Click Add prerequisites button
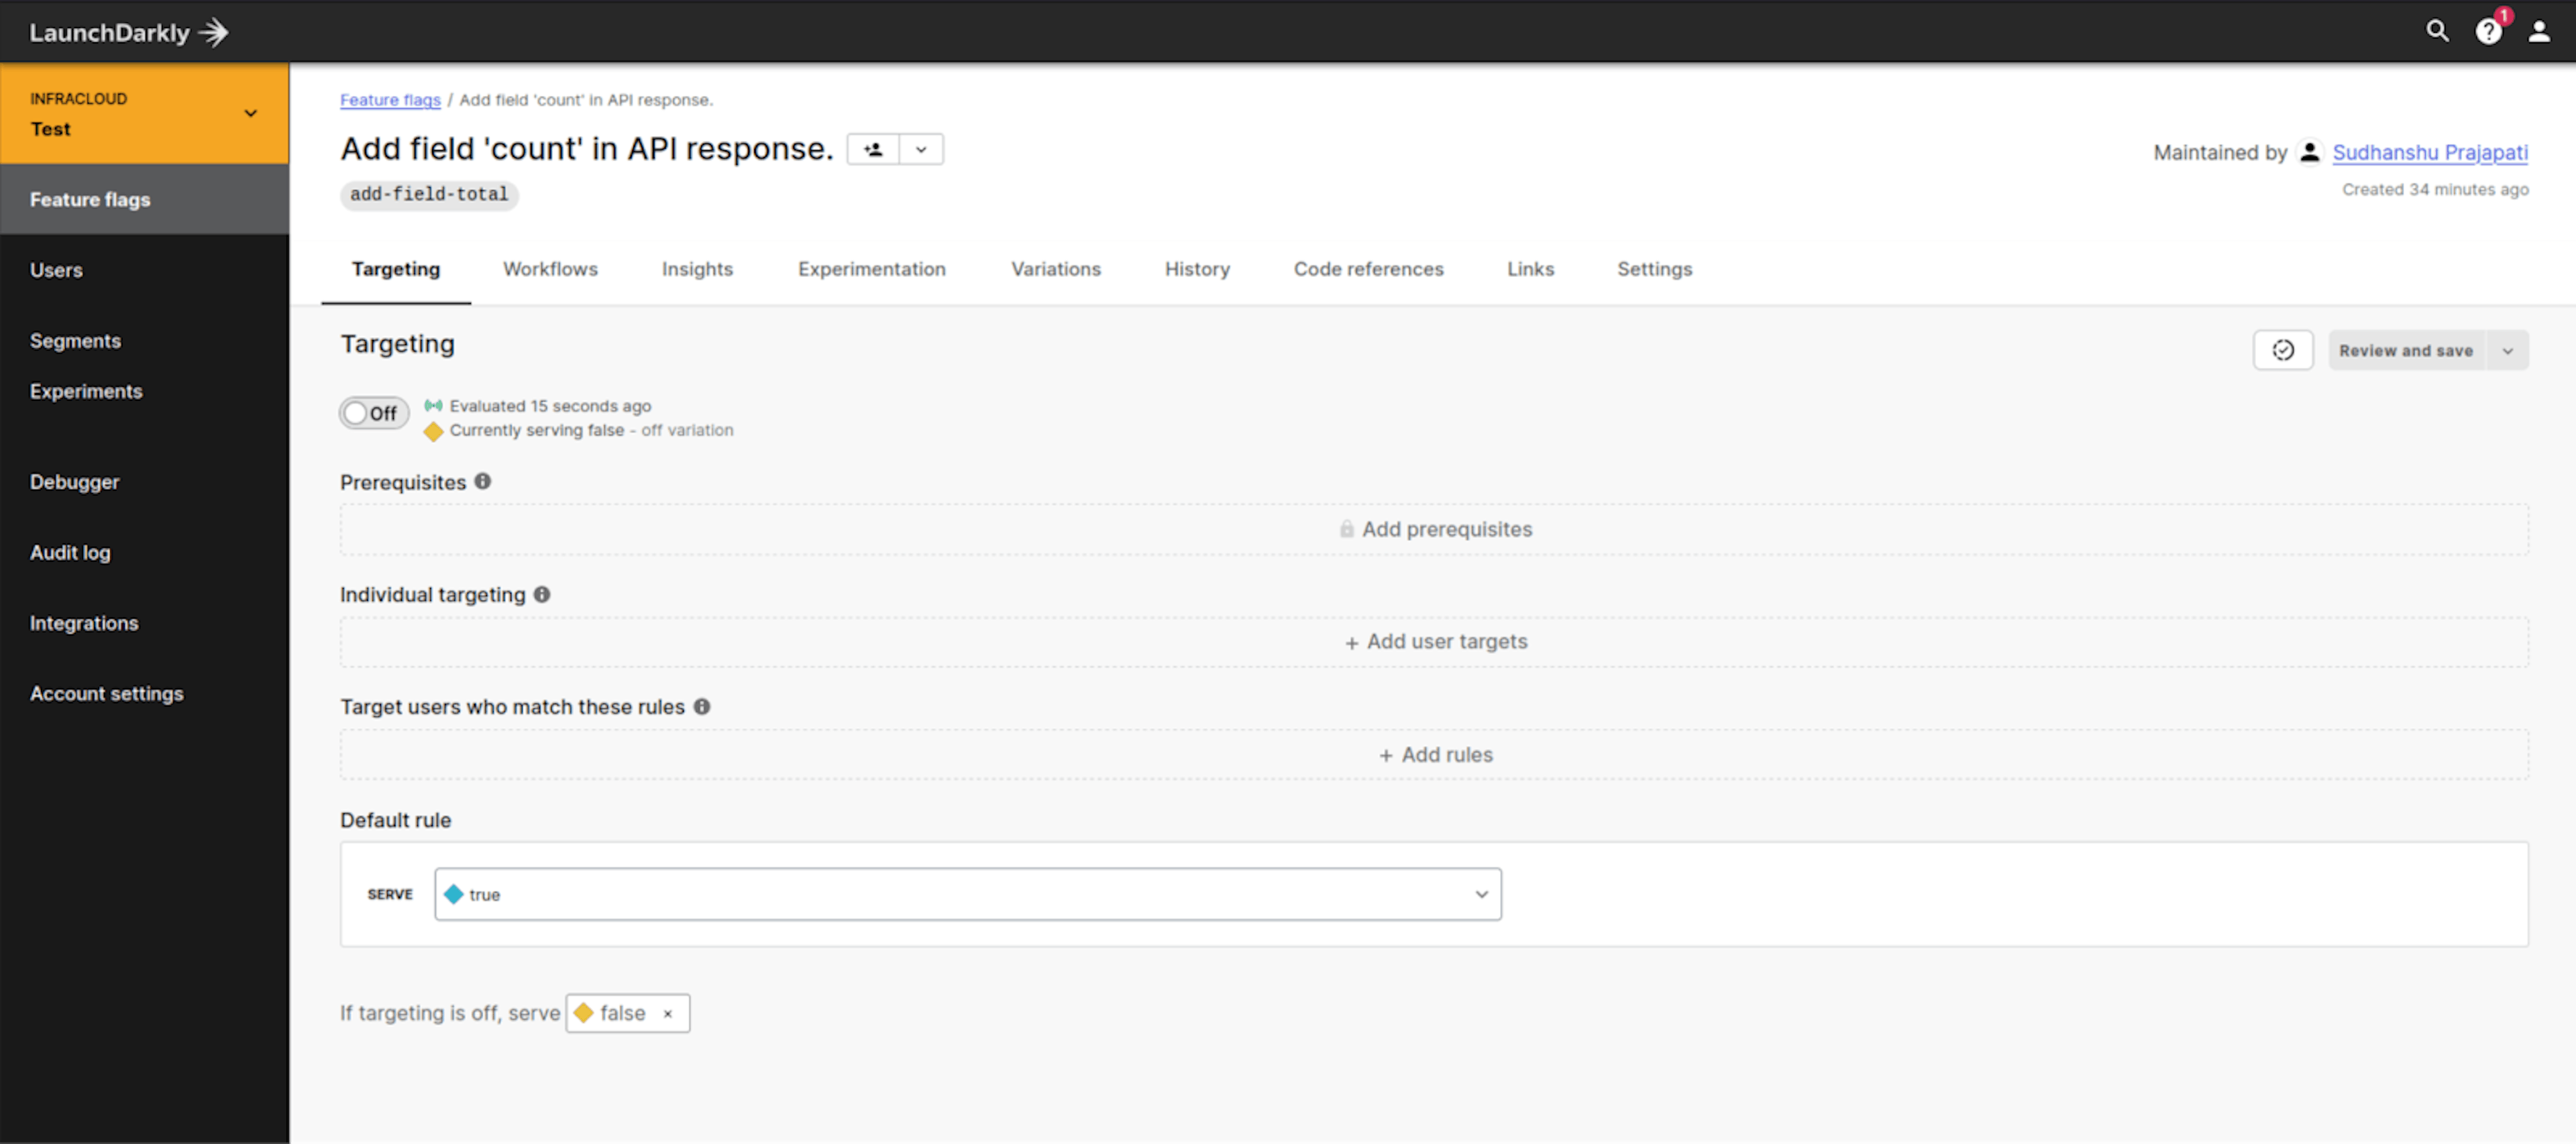 tap(1434, 528)
